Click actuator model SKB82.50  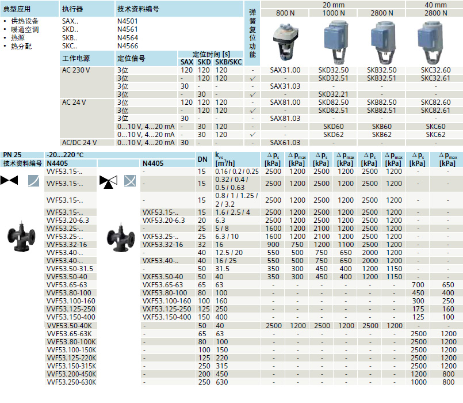382,102
